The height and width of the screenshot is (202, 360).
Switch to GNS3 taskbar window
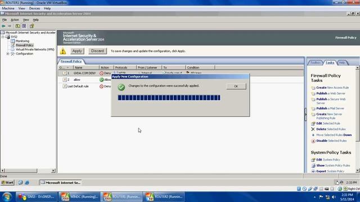click(37, 197)
